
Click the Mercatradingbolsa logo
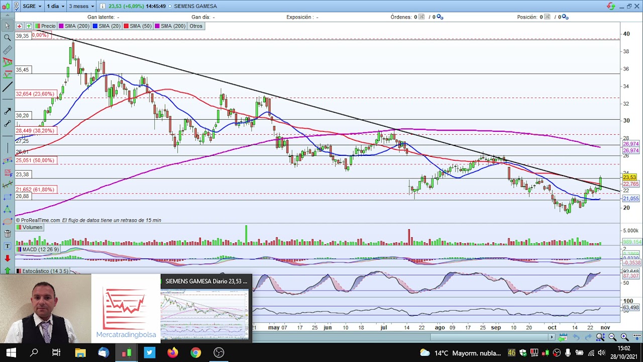(126, 312)
